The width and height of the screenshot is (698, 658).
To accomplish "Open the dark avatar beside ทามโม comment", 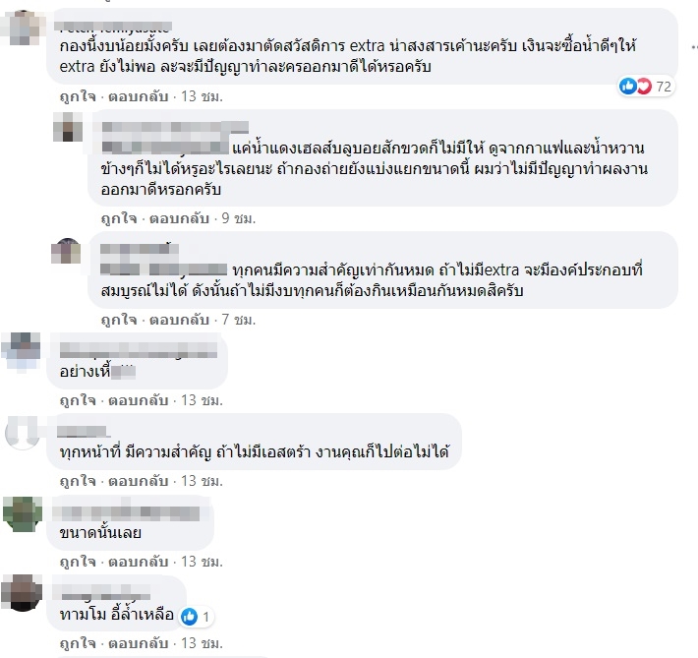I will [22, 593].
